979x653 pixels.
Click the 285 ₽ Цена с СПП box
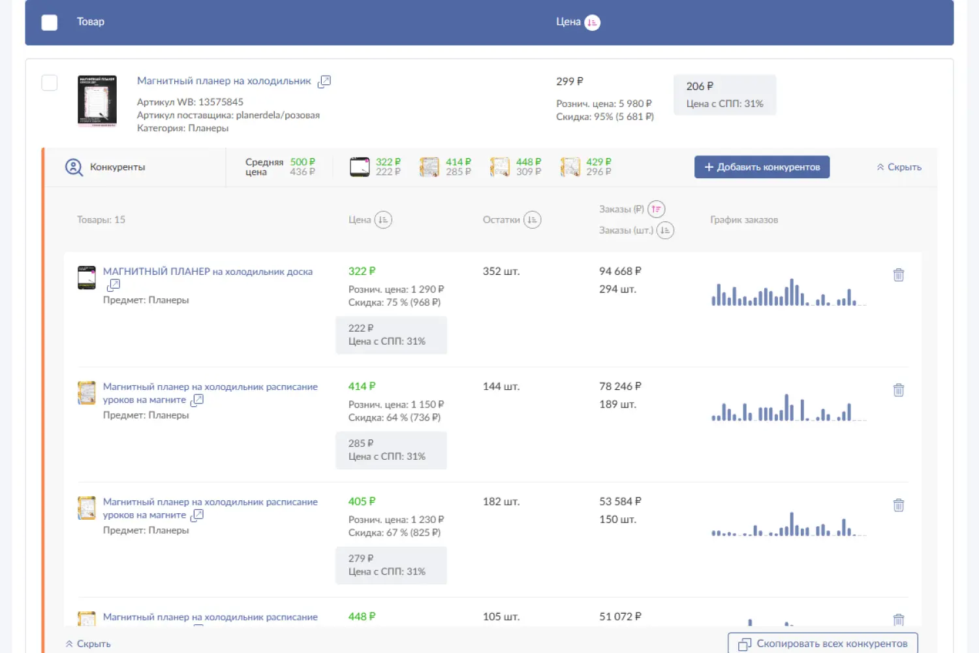(x=391, y=450)
